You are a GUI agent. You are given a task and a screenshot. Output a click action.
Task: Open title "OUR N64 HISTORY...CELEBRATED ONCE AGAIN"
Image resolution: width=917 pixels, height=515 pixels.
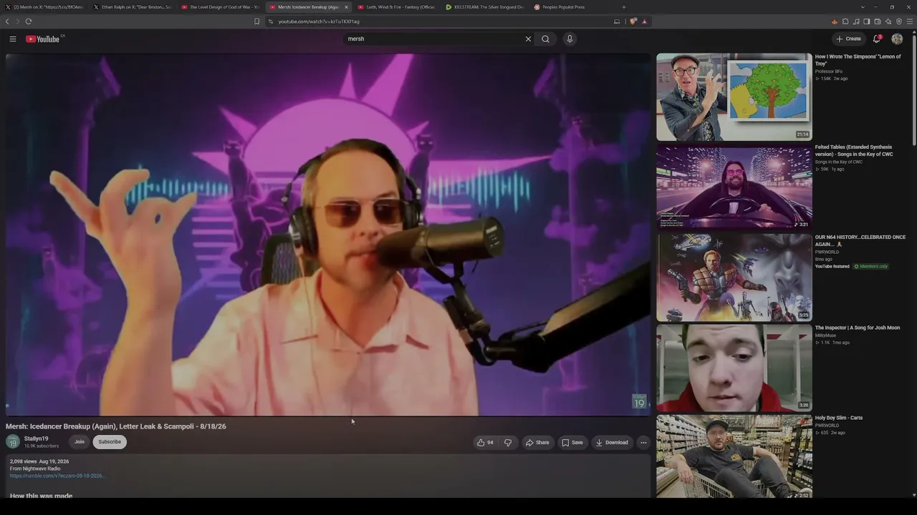pyautogui.click(x=860, y=240)
